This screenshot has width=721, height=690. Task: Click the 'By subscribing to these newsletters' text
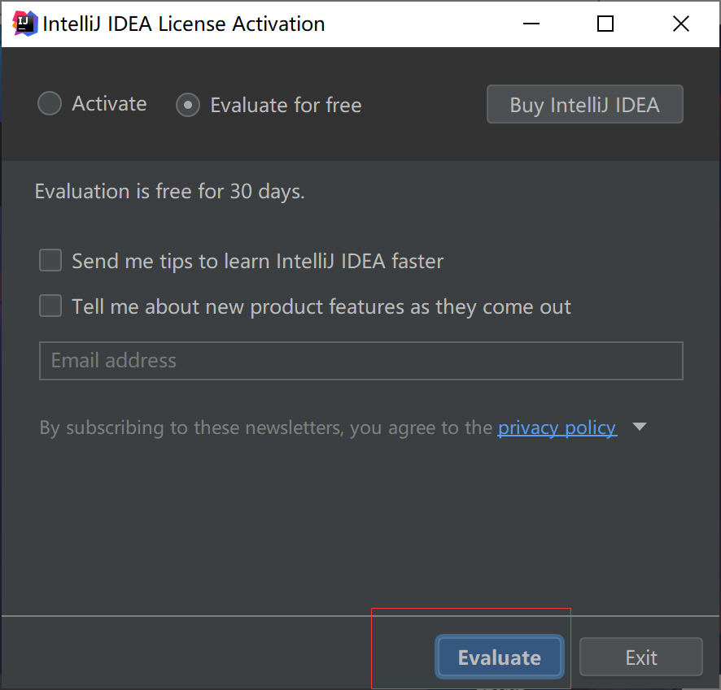[x=265, y=427]
